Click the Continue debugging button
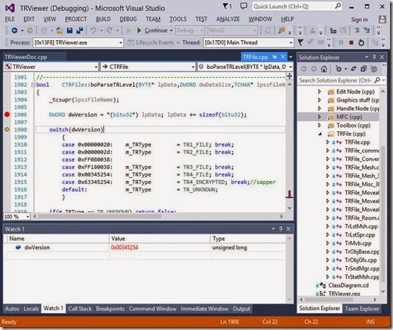Image resolution: width=393 pixels, height=330 pixels. [x=153, y=30]
